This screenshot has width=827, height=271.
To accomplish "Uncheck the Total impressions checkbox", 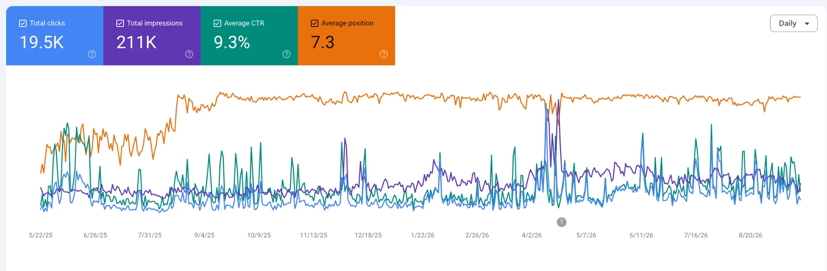I will pyautogui.click(x=120, y=23).
